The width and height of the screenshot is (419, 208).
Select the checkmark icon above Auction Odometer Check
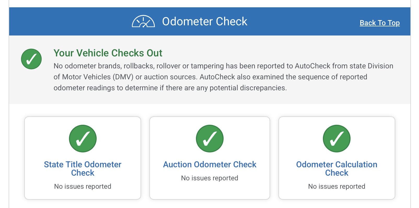point(210,139)
